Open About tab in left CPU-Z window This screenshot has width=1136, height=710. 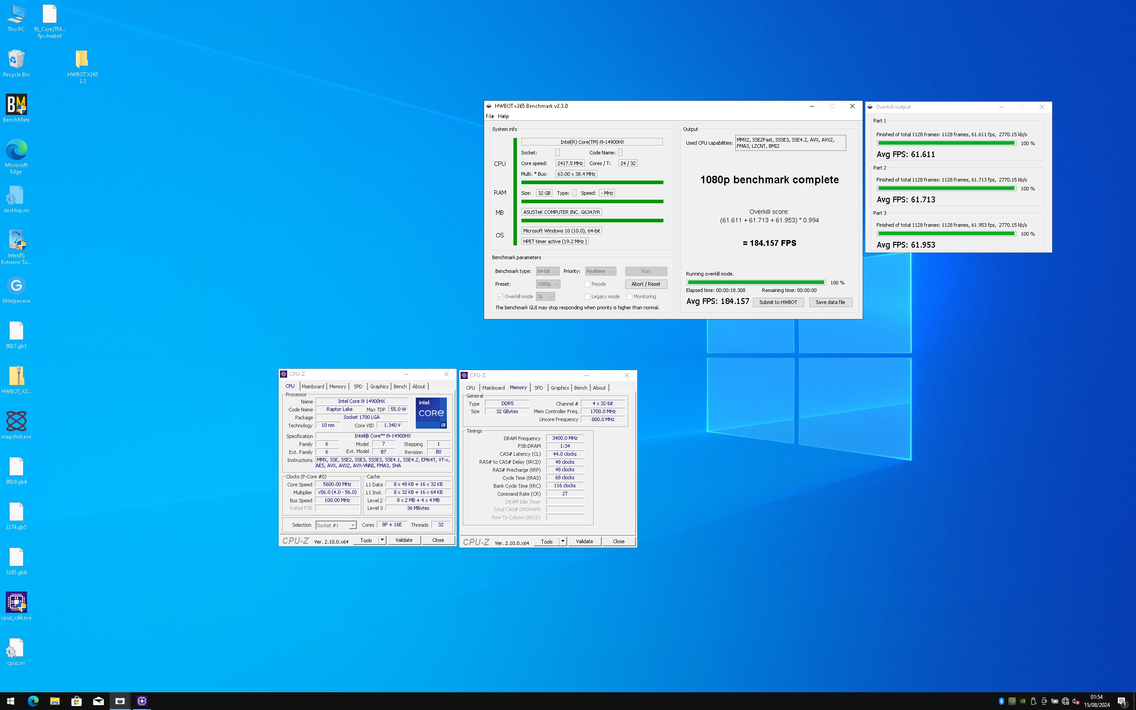tap(419, 387)
